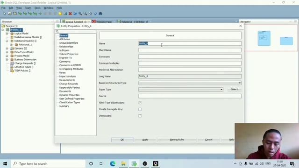Expand the Business Information node

point(7,59)
